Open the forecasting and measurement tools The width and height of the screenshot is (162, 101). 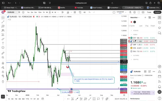3,35
